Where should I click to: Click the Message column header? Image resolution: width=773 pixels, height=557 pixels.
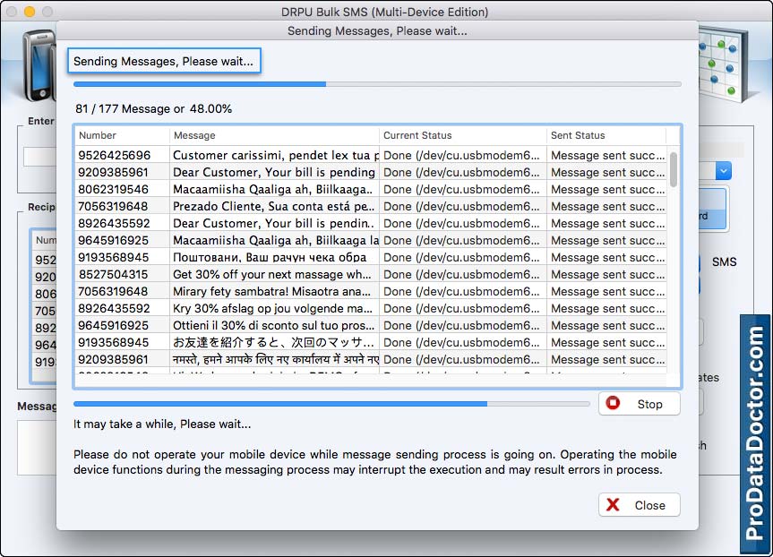(274, 135)
